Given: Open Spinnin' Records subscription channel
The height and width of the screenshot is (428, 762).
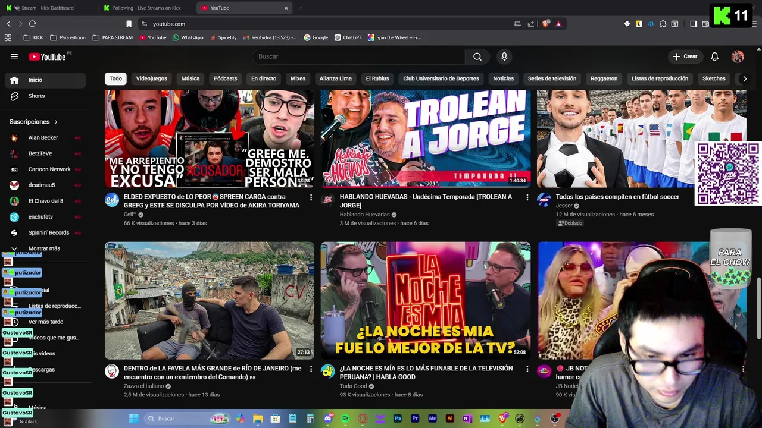Looking at the screenshot, I should click(45, 233).
